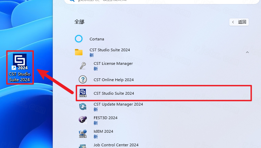Click the CST License Manager key icon

[82, 66]
